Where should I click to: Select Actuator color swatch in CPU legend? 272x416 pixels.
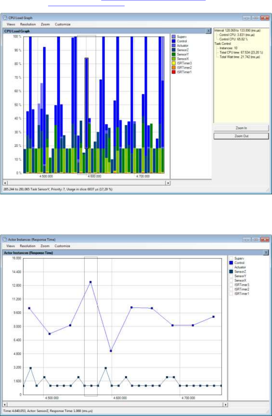click(x=173, y=46)
